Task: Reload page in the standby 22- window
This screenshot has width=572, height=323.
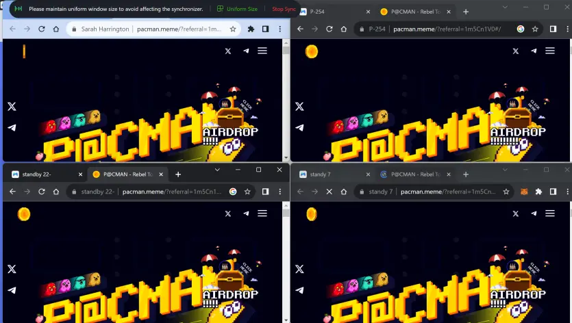Action: tap(42, 192)
